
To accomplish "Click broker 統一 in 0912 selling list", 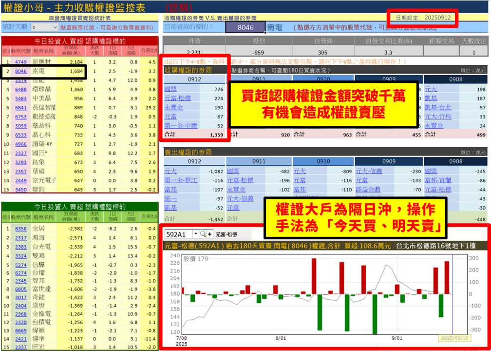I will click(x=170, y=199).
